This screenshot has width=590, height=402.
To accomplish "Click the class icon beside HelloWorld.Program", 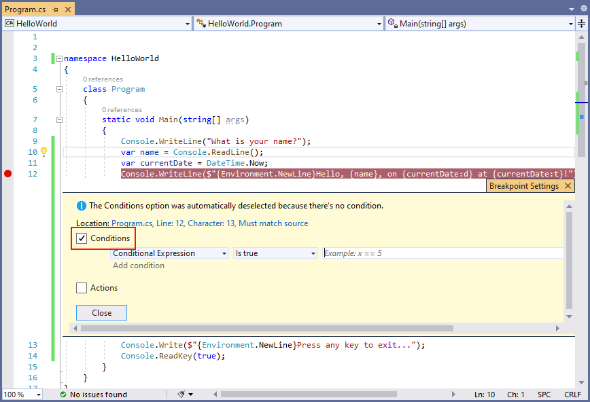I will (x=201, y=23).
